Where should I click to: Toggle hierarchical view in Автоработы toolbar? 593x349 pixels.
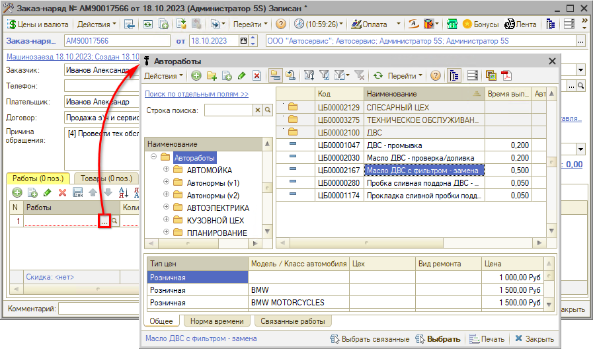275,75
